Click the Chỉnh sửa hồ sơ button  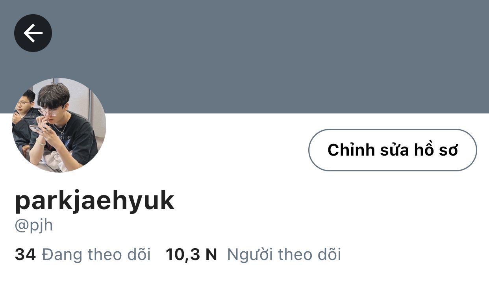coord(393,150)
